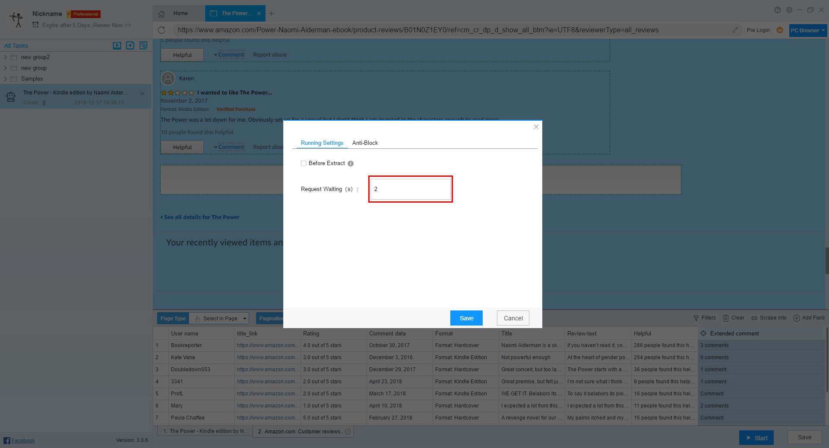This screenshot has height=448, width=829.
Task: Close the Running Settings dialog
Action: [x=536, y=127]
